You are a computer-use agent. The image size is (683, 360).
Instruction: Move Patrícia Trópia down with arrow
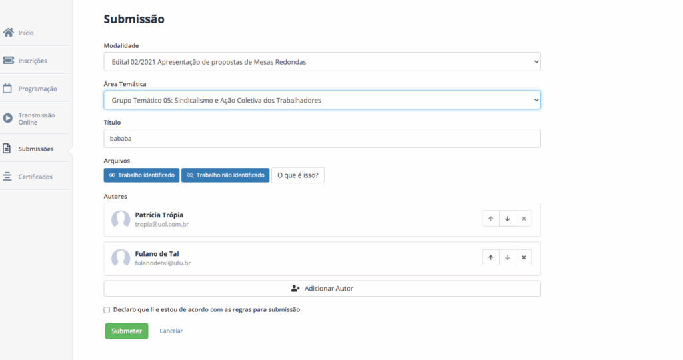click(x=507, y=219)
